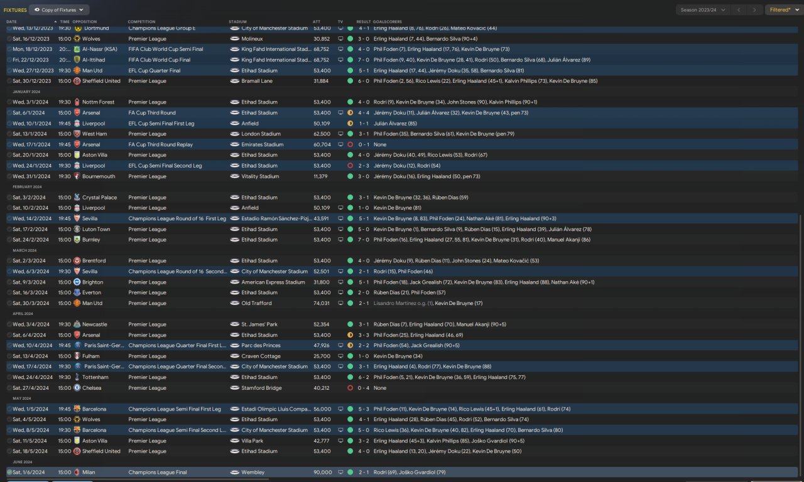Click the Brighton club badge

77,282
